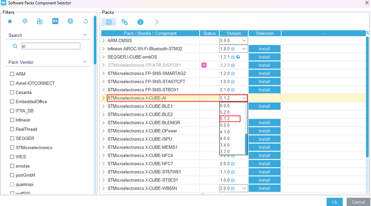Image resolution: width=371 pixels, height=206 pixels.
Task: Click the pack filter sliders icon
Action: click(109, 22)
